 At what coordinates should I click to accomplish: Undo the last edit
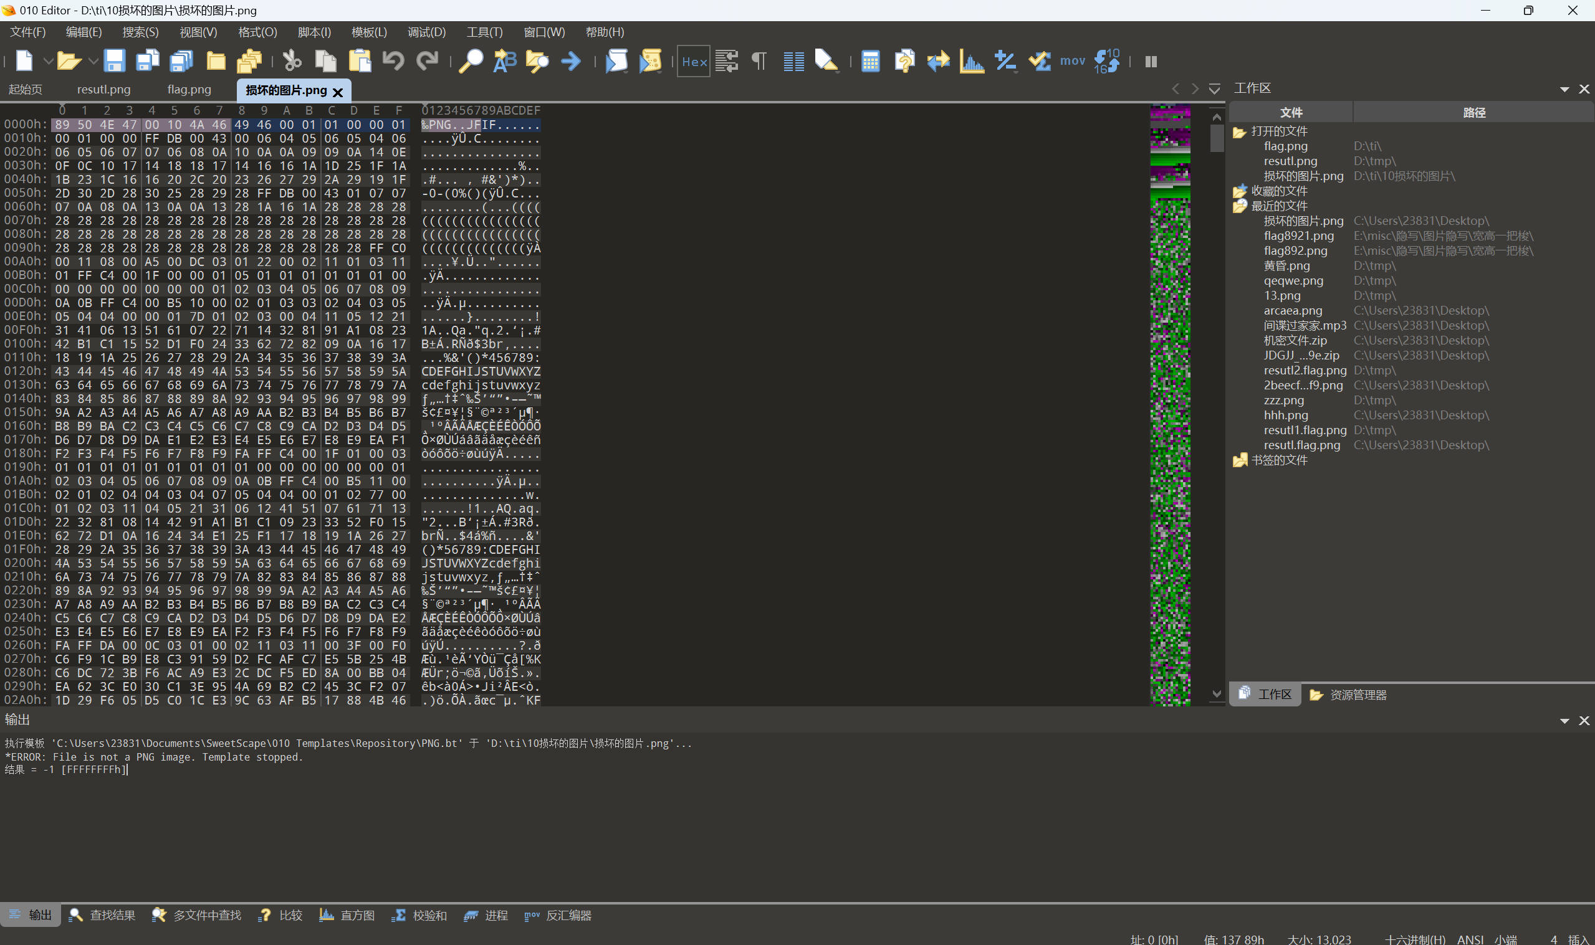[393, 61]
